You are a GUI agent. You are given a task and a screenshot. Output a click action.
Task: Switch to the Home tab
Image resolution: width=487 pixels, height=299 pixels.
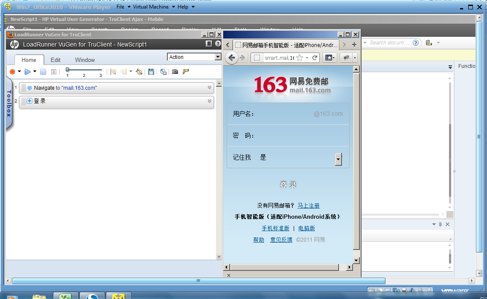click(x=29, y=60)
